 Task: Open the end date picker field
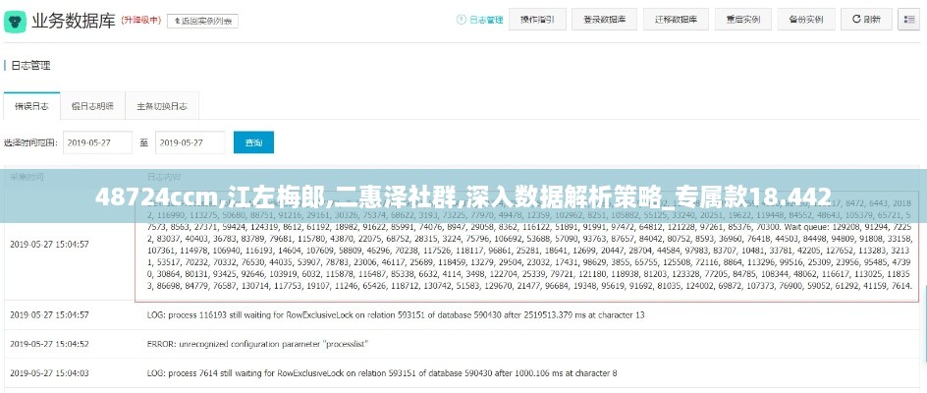coord(191,142)
